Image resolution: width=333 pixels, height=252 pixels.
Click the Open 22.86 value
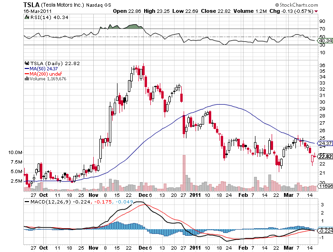pyautogui.click(x=127, y=11)
